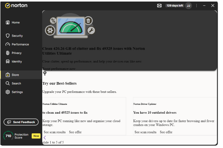223x148 pixels.
Task: Click the Norton Utilities Ultimate card title
Action: coord(55,104)
